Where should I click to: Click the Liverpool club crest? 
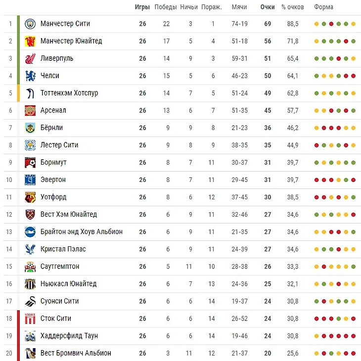point(30,58)
